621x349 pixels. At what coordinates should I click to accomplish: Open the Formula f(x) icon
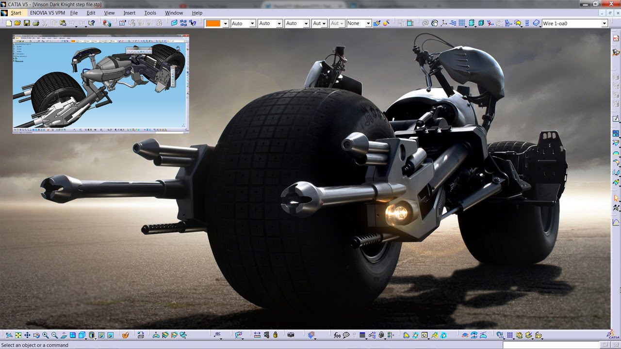337,335
